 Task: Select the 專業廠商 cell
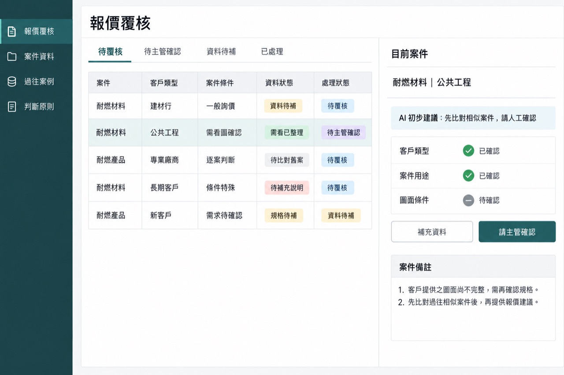[170, 160]
